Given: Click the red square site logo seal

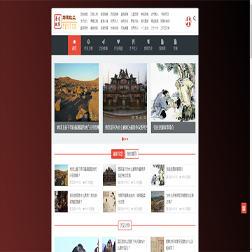Looking at the screenshot, I should point(57,21).
